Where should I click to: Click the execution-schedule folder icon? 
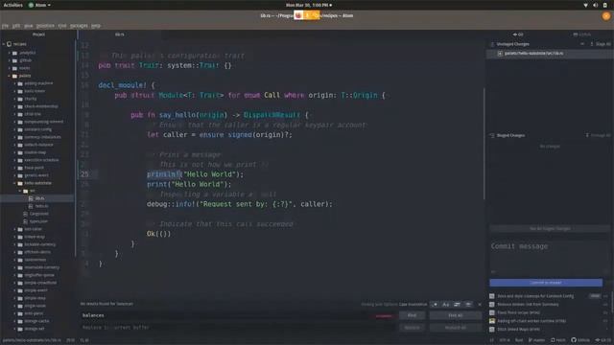pyautogui.click(x=20, y=160)
